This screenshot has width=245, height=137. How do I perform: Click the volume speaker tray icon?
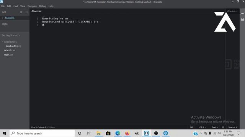[219, 133]
